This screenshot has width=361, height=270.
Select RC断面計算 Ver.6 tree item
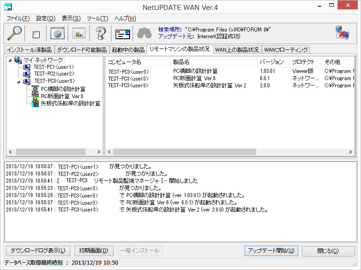point(62,96)
